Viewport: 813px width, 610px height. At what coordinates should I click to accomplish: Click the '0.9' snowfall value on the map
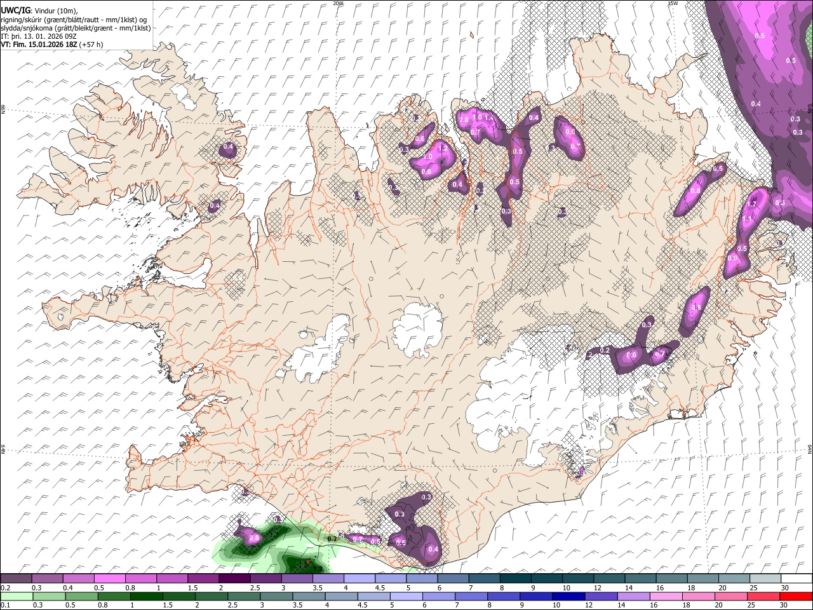point(732,259)
